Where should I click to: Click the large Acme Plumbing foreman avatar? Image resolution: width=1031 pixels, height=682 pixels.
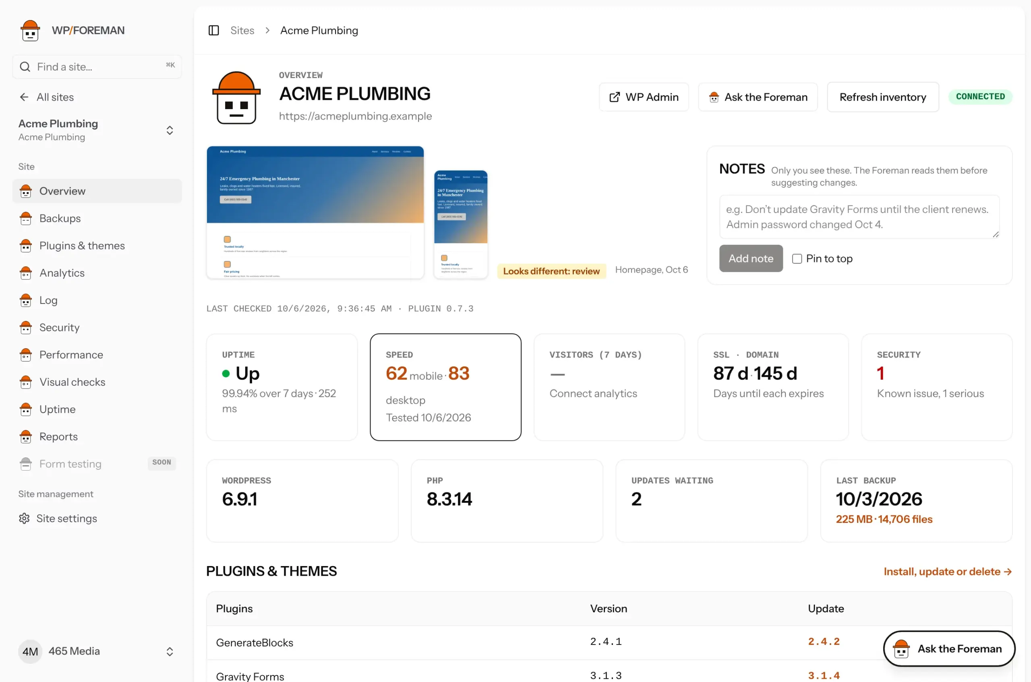tap(236, 98)
